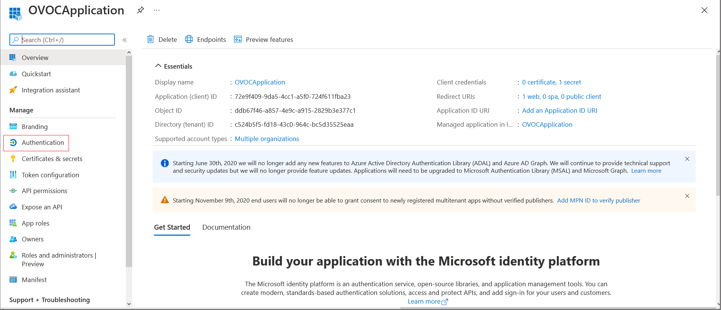Click the Preview features icon
Image resolution: width=721 pixels, height=310 pixels.
(238, 39)
